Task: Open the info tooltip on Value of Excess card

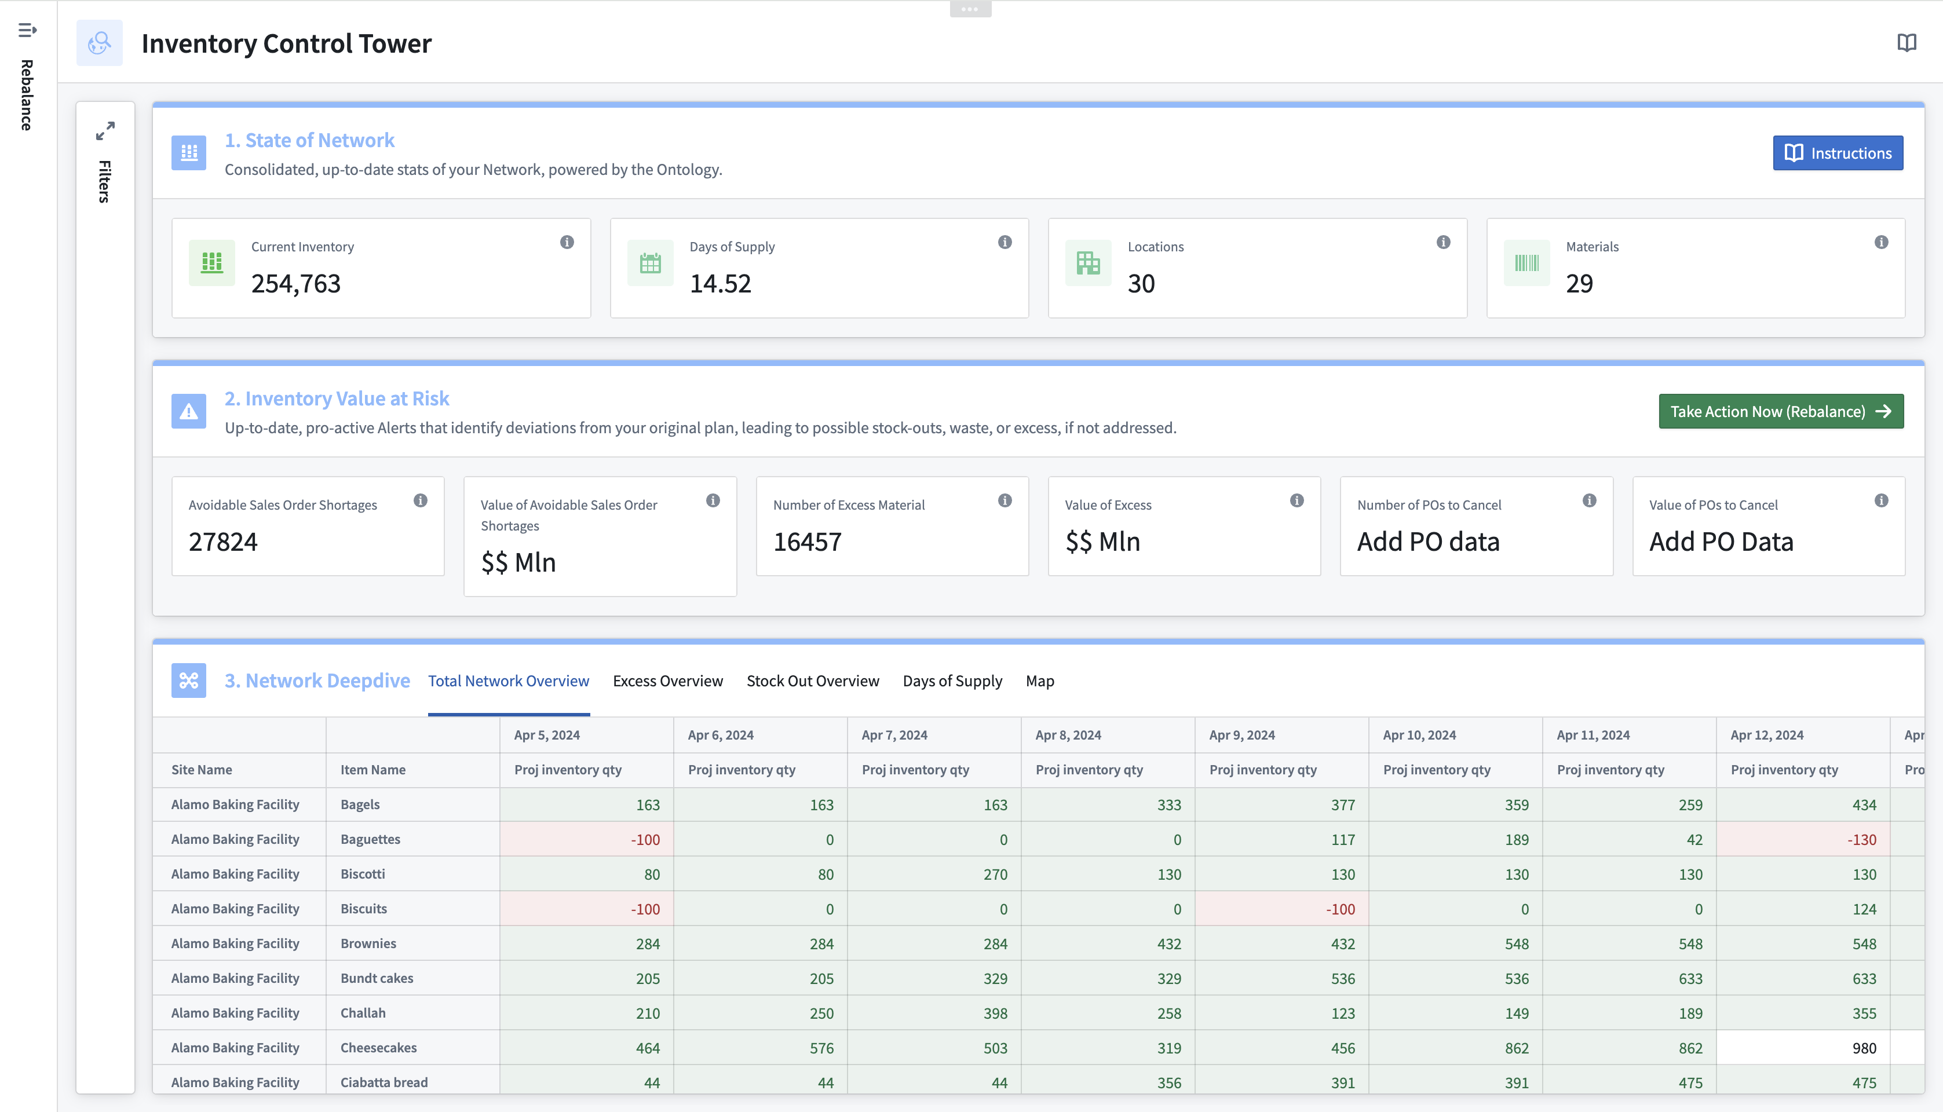Action: click(x=1295, y=502)
